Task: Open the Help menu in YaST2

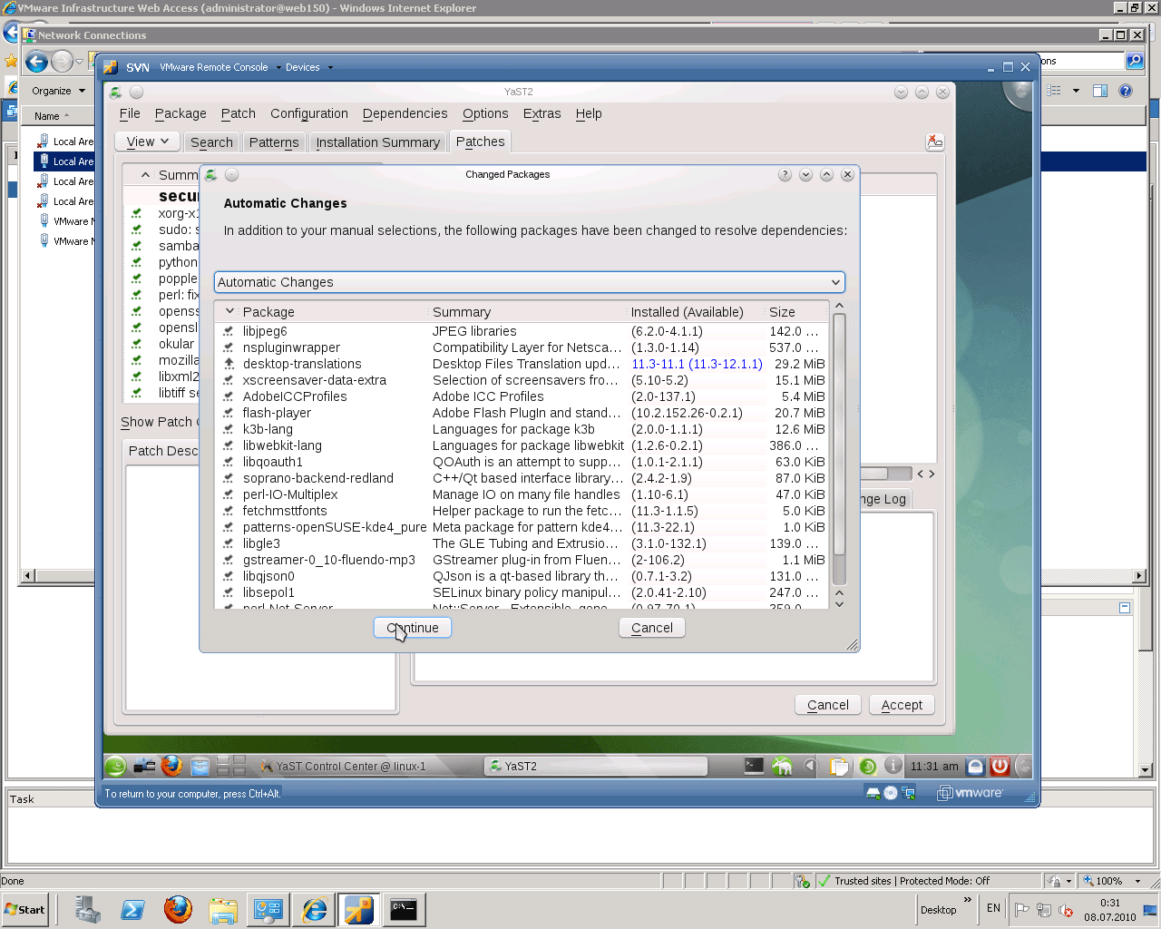Action: pyautogui.click(x=589, y=113)
